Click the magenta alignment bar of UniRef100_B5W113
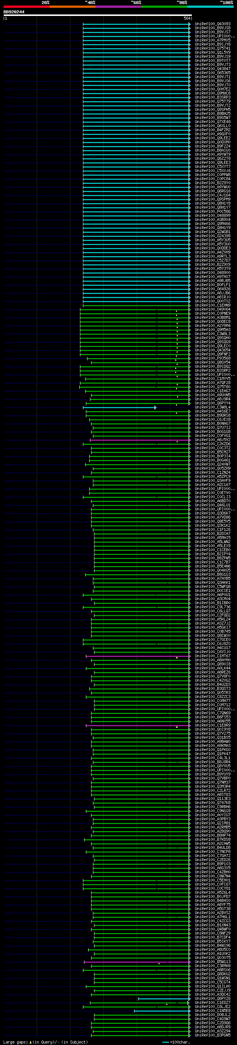 [137, 962]
